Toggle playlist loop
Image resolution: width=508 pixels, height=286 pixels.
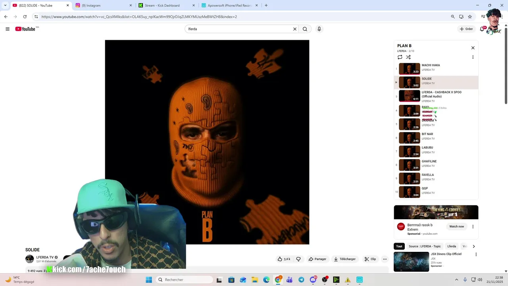pos(400,57)
